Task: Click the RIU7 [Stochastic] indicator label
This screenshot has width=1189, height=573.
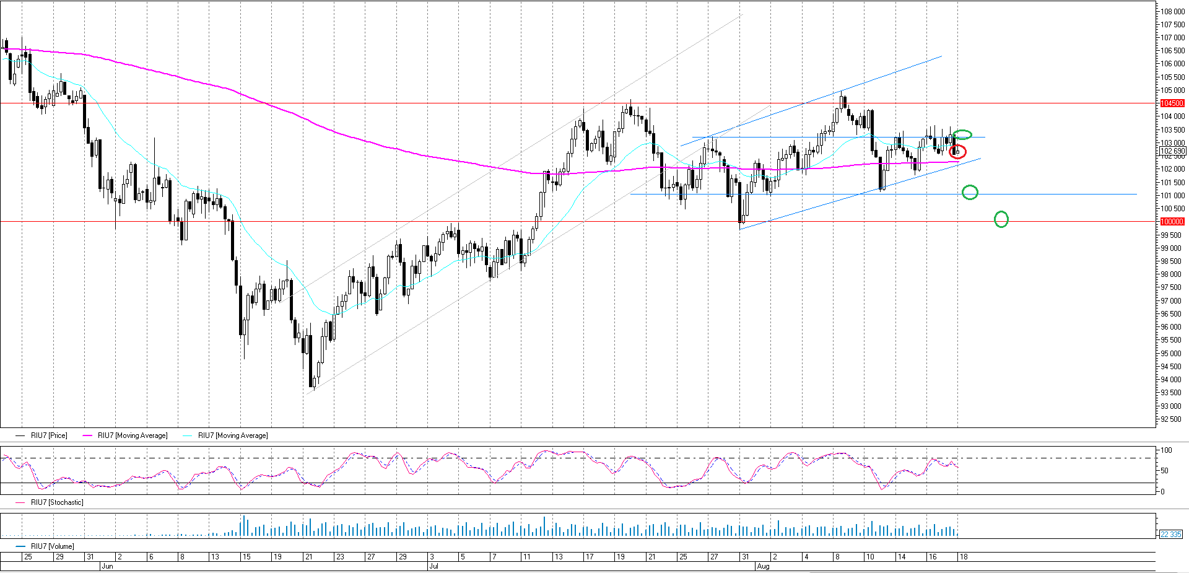Action: (x=57, y=502)
